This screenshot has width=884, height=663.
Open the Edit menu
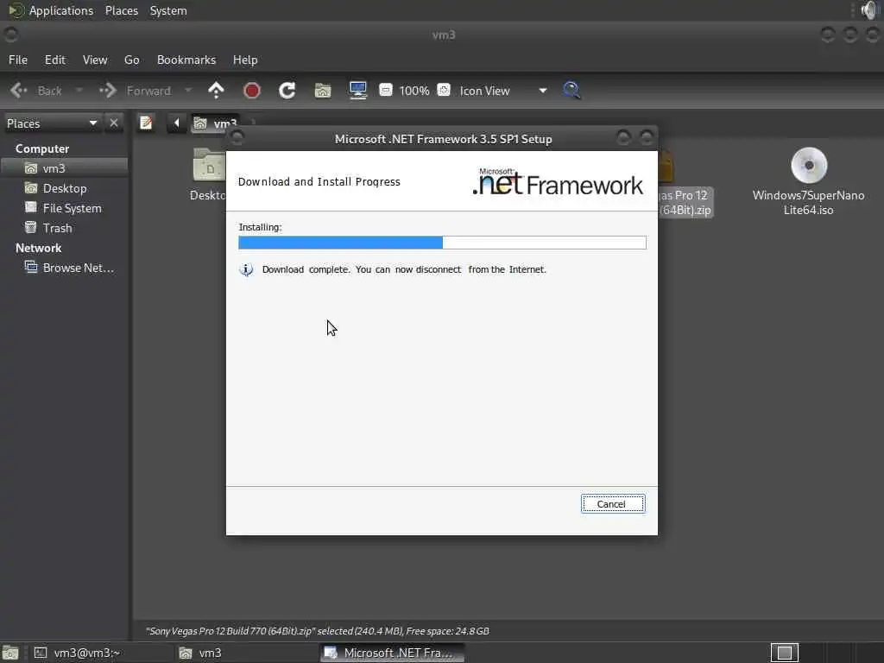point(54,60)
